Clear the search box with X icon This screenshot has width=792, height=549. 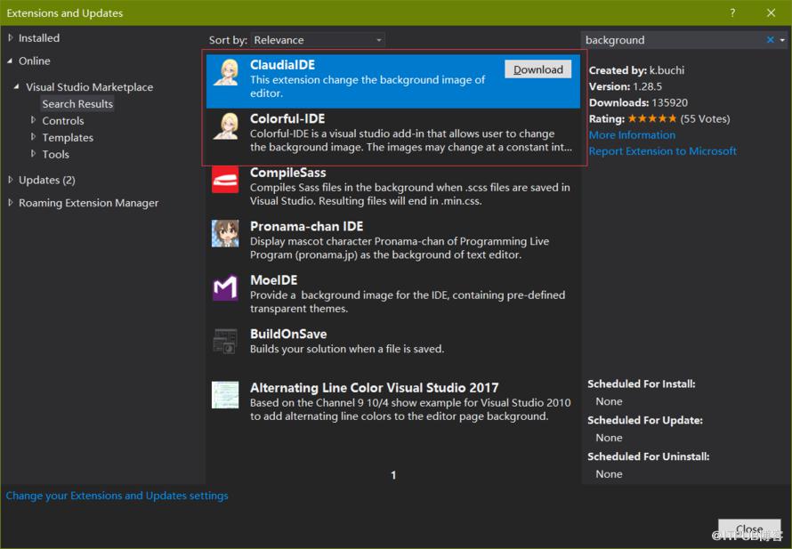point(771,39)
